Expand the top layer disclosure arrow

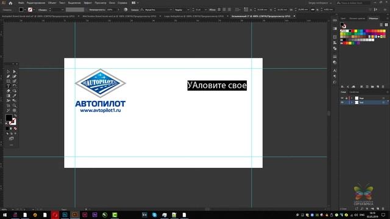[352, 98]
